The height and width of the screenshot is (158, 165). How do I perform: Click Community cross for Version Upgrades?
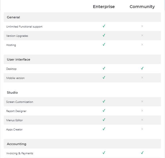(142, 35)
